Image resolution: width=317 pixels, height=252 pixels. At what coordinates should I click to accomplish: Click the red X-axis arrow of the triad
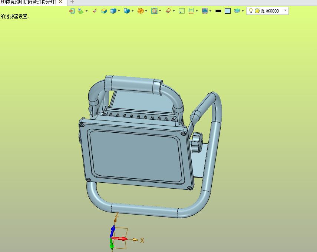[119, 239]
